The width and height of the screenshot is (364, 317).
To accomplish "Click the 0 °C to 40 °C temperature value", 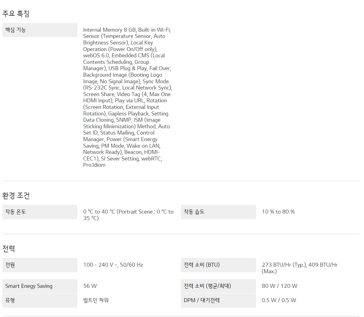I will (x=128, y=215).
